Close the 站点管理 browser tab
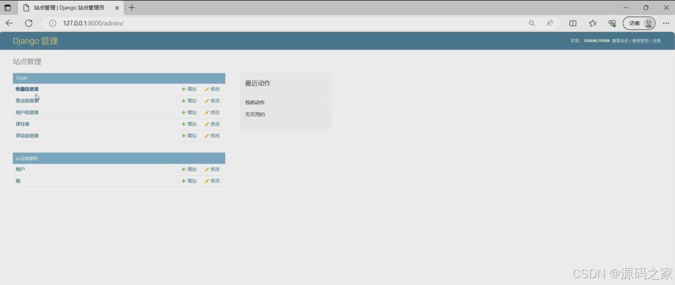The image size is (675, 285). [x=117, y=8]
